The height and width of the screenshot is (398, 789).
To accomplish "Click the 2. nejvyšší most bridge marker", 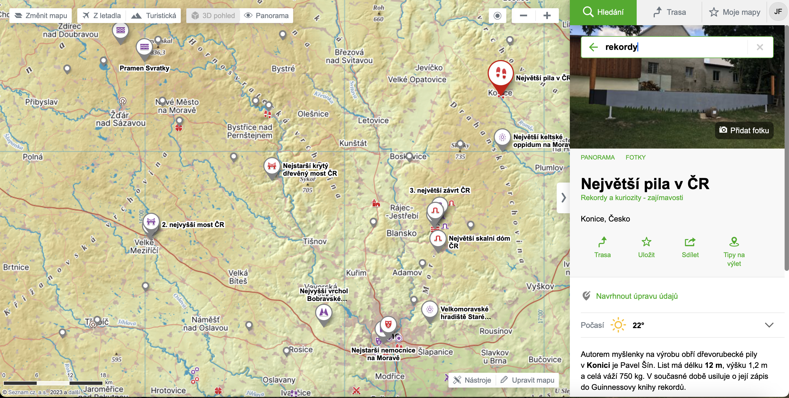I will (151, 221).
